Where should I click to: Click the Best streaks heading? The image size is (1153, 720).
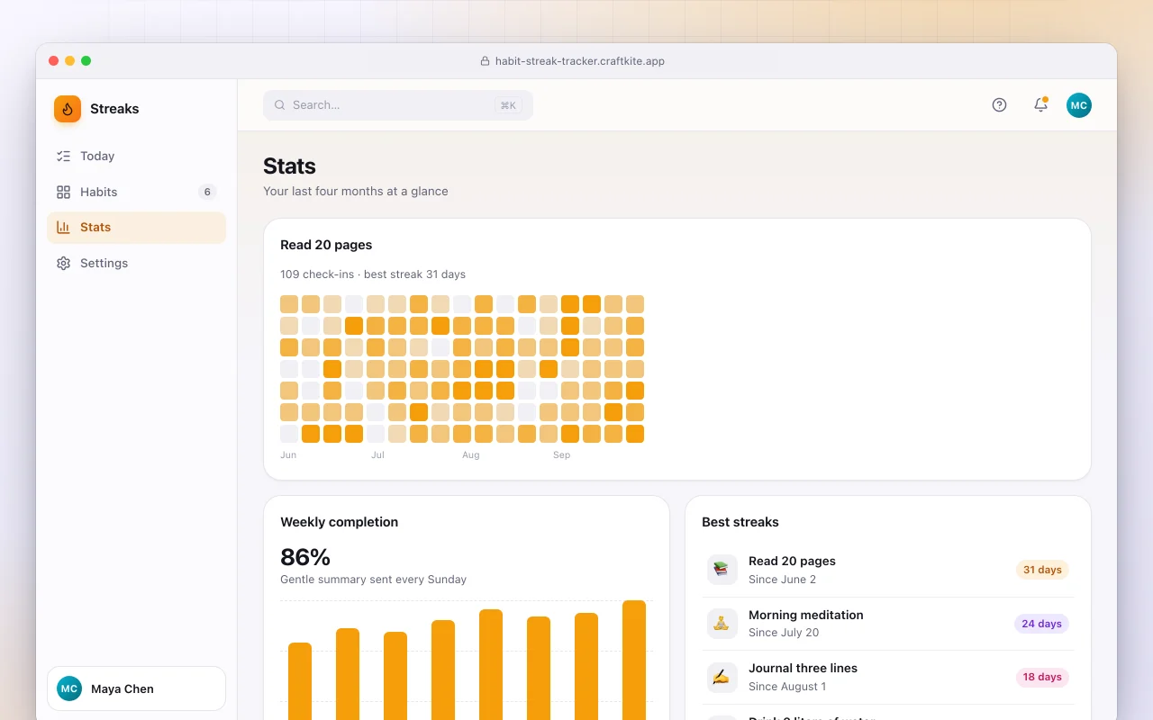coord(740,522)
